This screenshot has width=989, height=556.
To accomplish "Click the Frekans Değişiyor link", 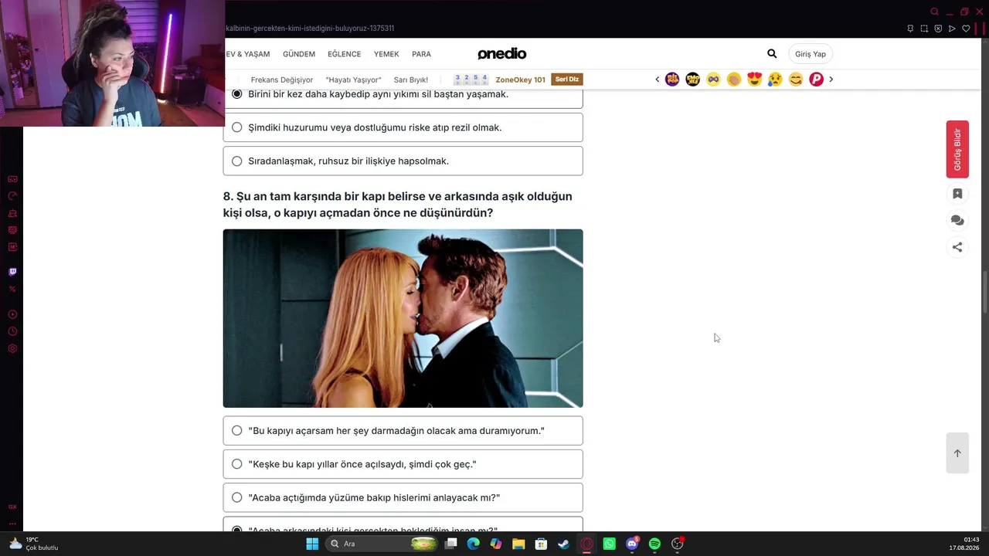I will pyautogui.click(x=282, y=80).
